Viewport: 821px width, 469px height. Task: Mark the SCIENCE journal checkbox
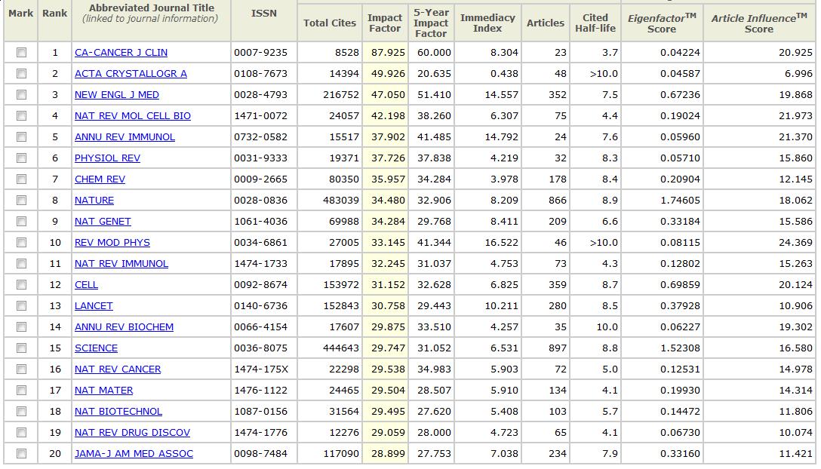pyautogui.click(x=21, y=348)
